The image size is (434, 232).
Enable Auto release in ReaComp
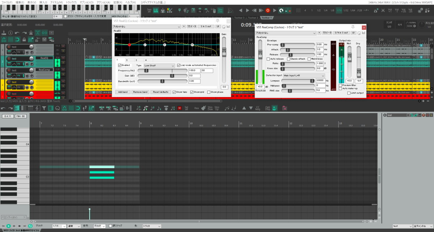(268, 59)
